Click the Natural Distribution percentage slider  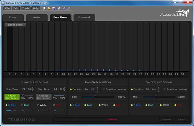coord(27,95)
